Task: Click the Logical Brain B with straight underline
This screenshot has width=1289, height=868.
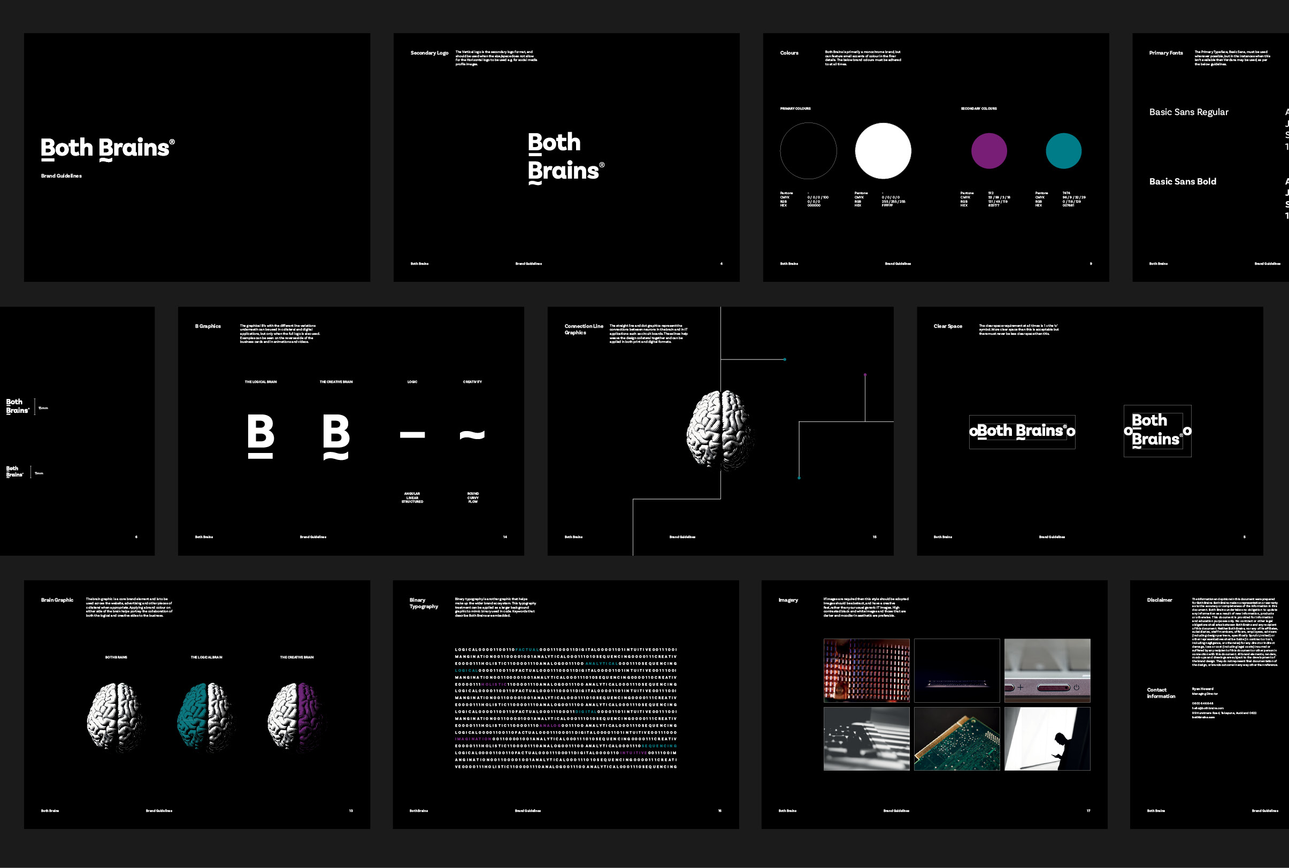Action: coord(260,436)
